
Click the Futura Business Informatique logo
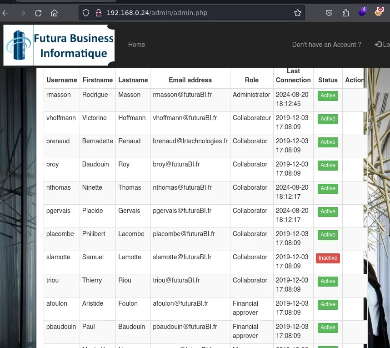(x=59, y=45)
